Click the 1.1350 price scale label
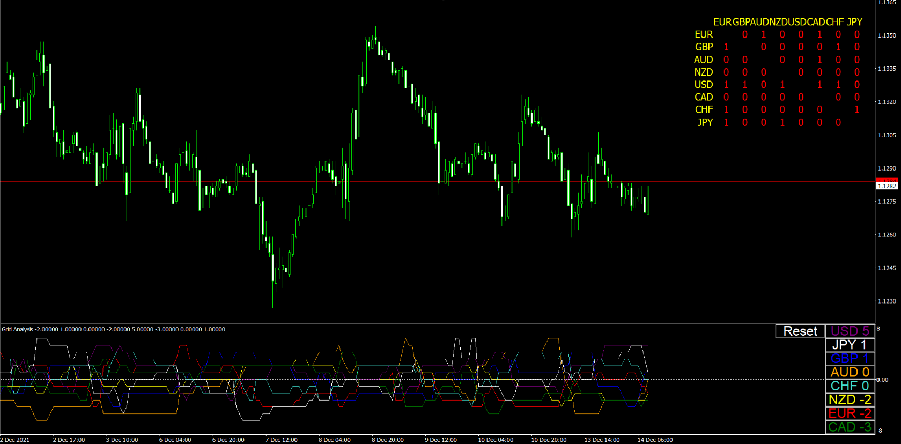 coord(887,35)
